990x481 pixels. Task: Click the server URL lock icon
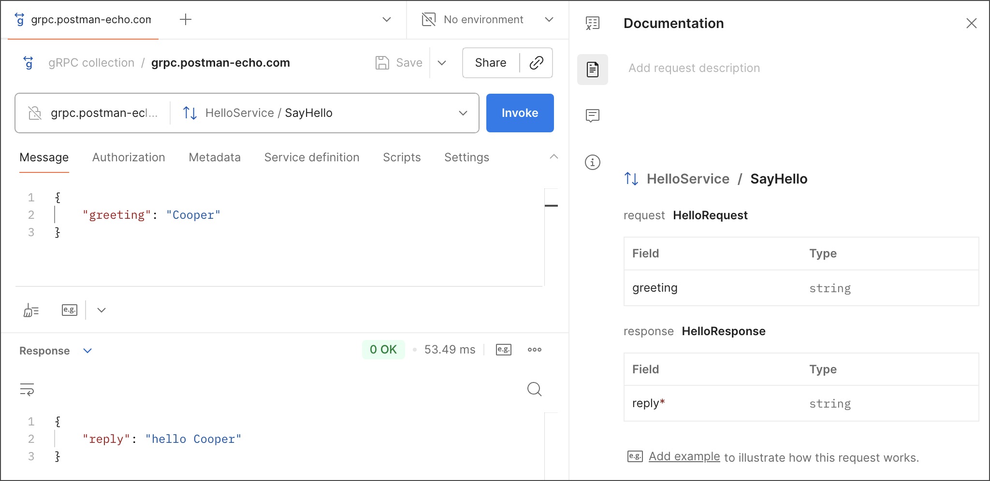click(x=35, y=113)
